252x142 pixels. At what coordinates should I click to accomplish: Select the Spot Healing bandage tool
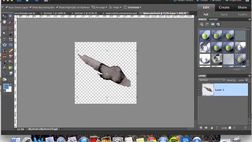coord(11,51)
